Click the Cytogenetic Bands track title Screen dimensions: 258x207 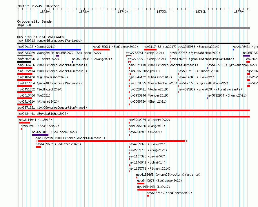click(x=34, y=21)
